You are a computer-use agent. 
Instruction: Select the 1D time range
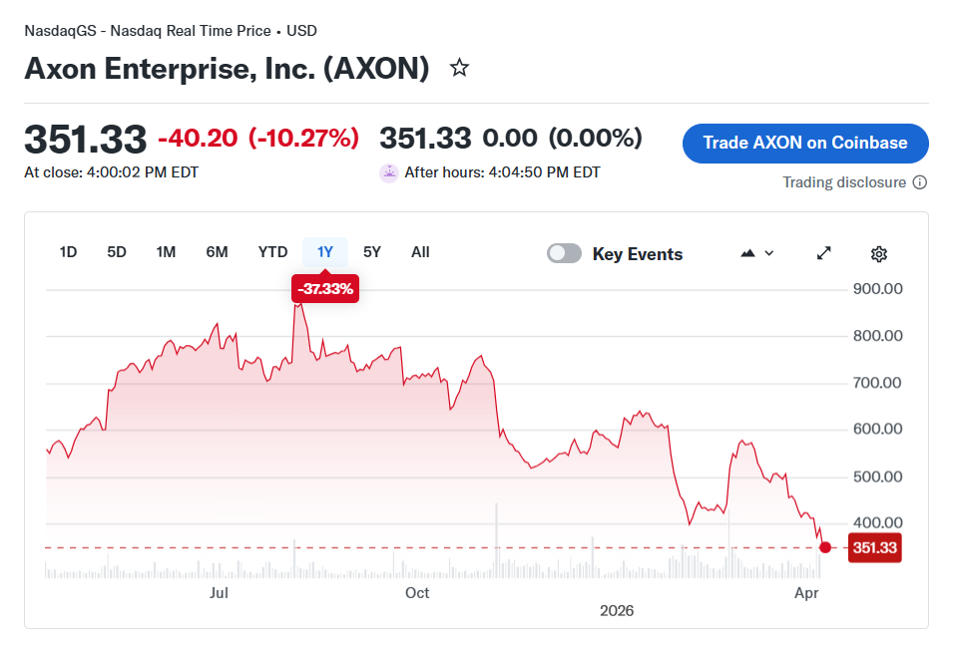(68, 252)
